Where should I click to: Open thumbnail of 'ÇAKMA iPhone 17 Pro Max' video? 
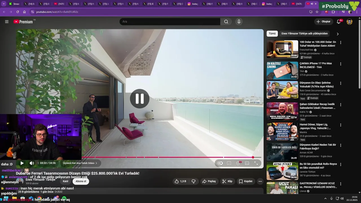tap(282, 70)
